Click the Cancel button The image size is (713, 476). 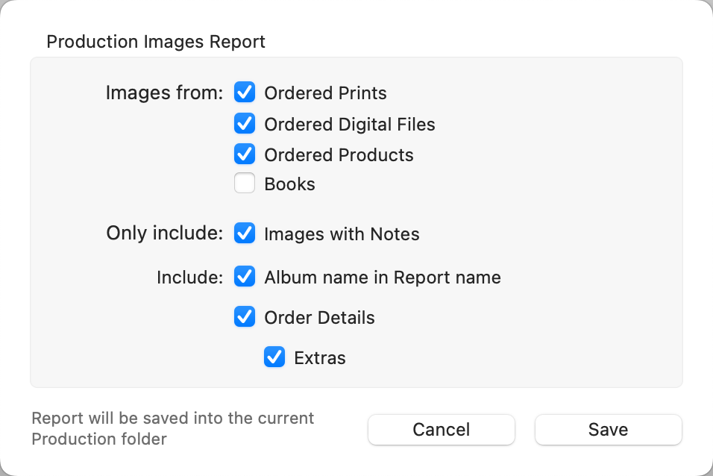[x=442, y=430]
